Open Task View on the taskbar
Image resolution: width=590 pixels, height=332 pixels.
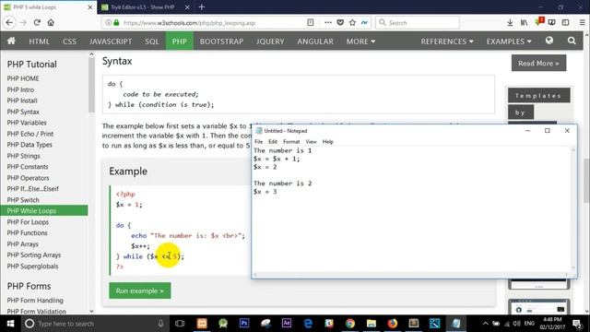coord(180,324)
